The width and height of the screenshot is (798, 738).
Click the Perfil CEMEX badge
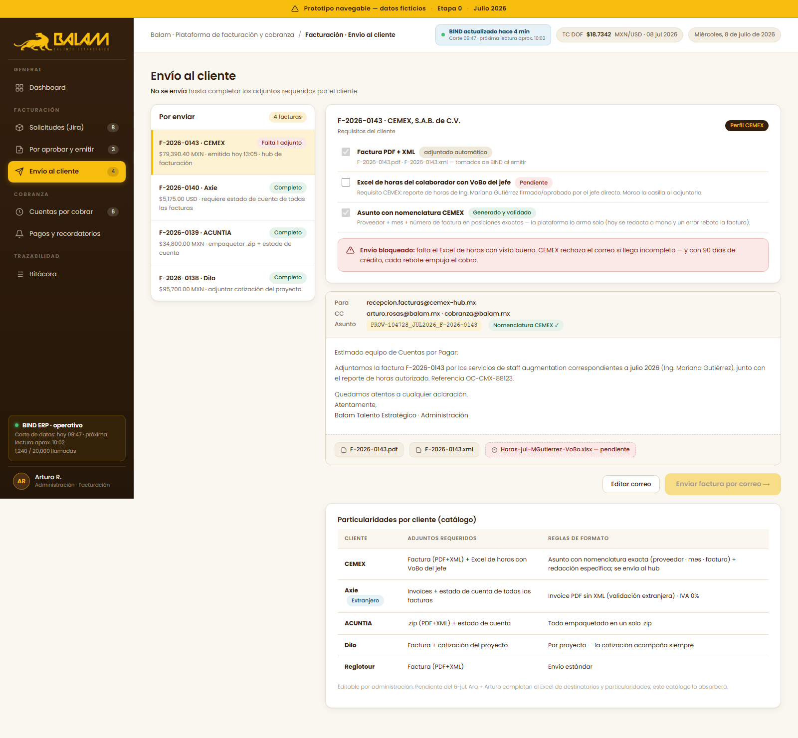[747, 126]
